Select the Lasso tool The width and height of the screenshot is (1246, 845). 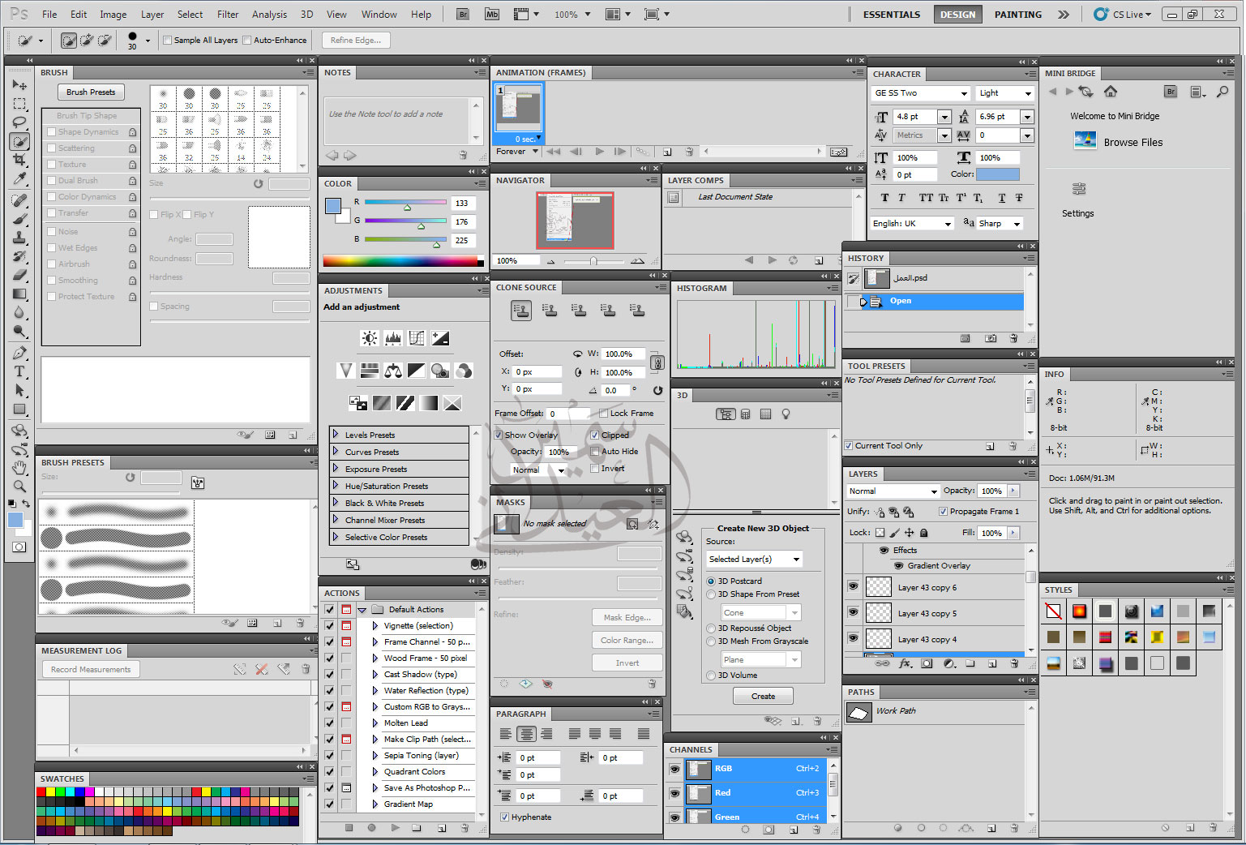(x=19, y=122)
